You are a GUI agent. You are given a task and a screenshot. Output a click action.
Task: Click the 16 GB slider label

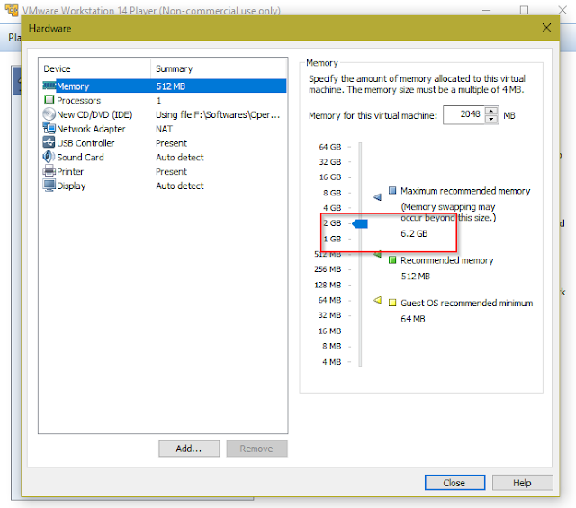pos(330,177)
